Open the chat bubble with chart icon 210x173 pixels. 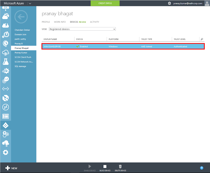pyautogui.click(x=6, y=80)
